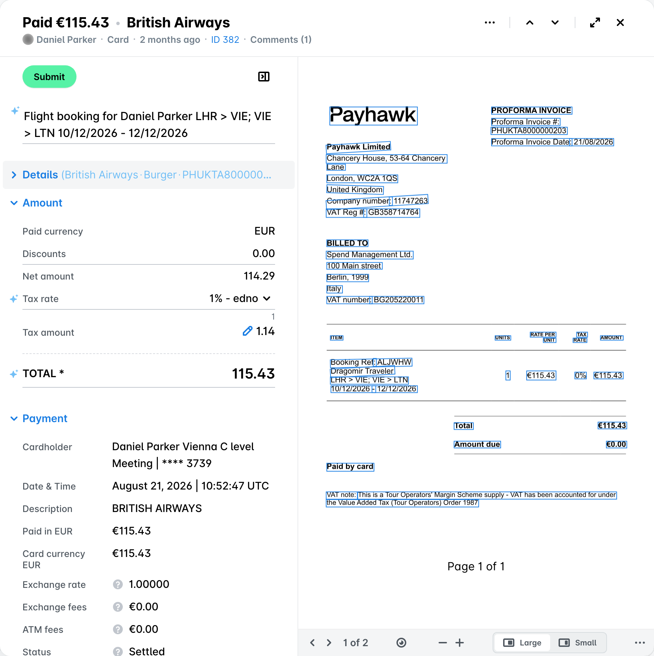Go to next expense with down arrow

[555, 23]
